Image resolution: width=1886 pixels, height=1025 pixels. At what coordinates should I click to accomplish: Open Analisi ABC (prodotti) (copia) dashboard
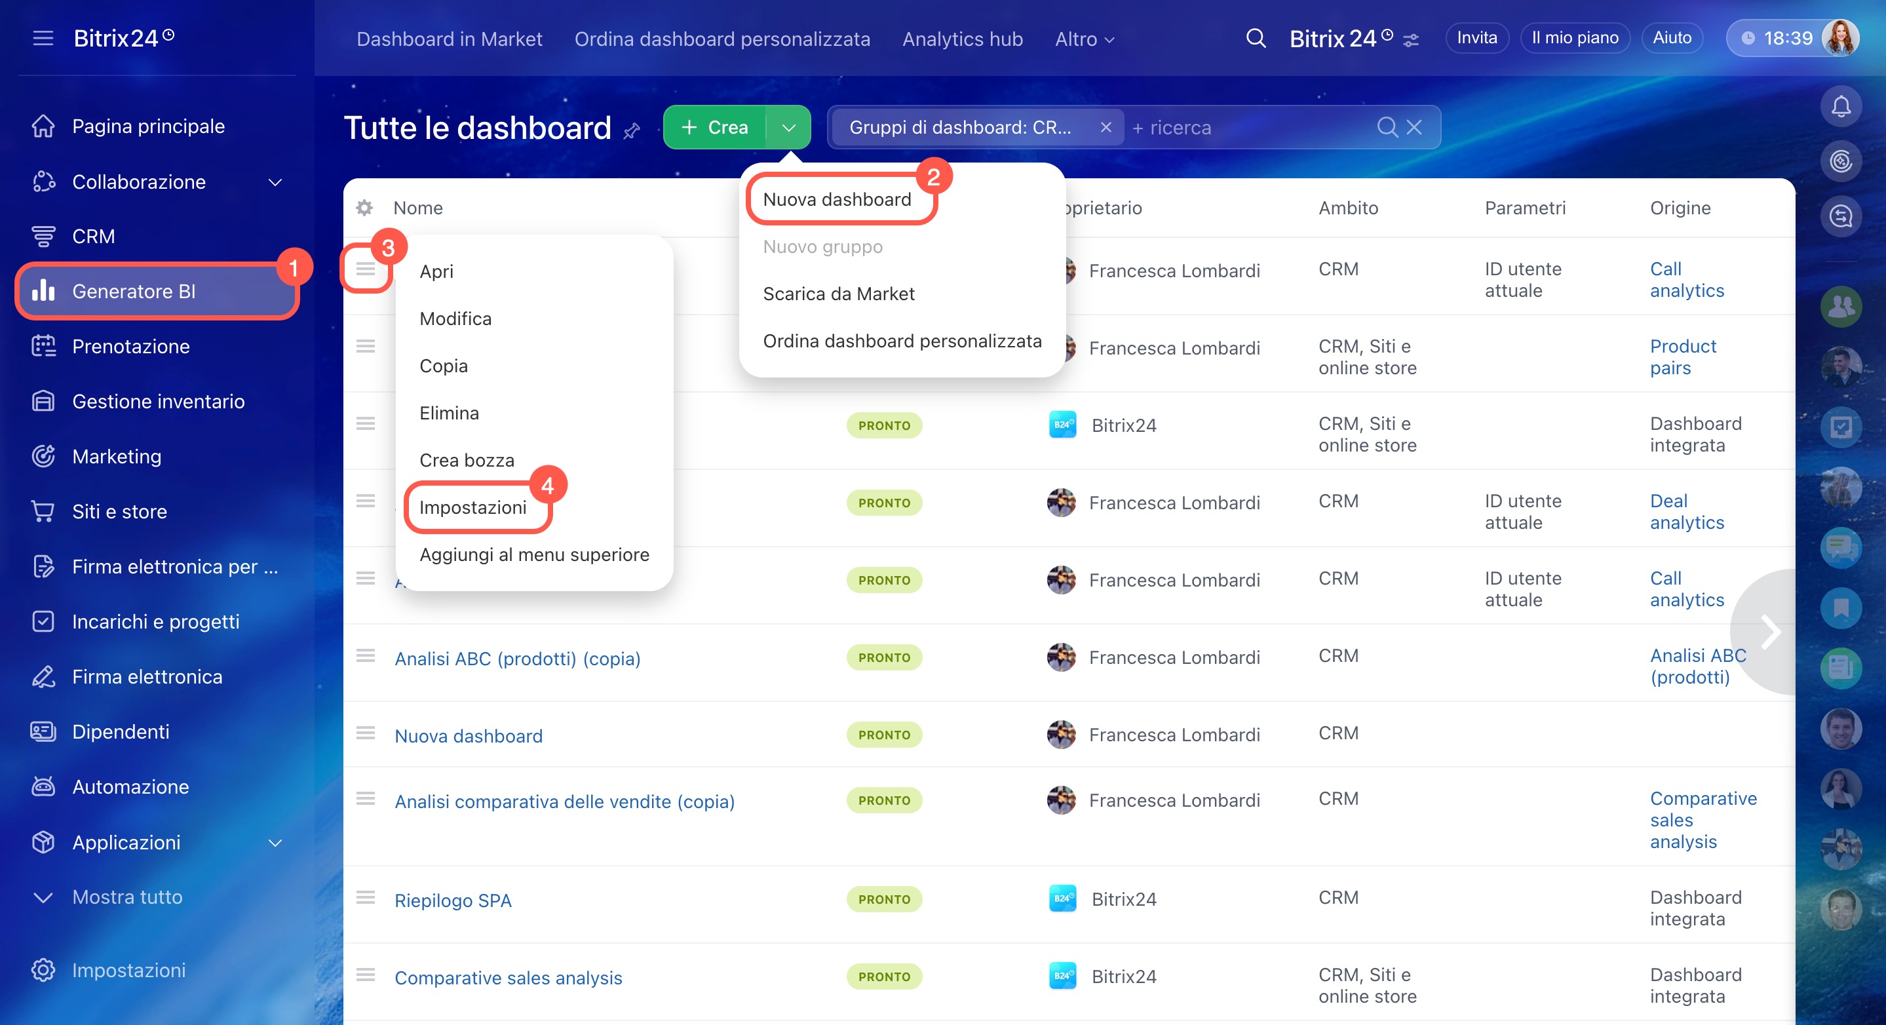pos(517,658)
